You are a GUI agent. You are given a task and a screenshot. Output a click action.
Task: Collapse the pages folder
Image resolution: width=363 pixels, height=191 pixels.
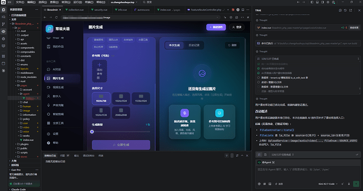tap(24, 85)
